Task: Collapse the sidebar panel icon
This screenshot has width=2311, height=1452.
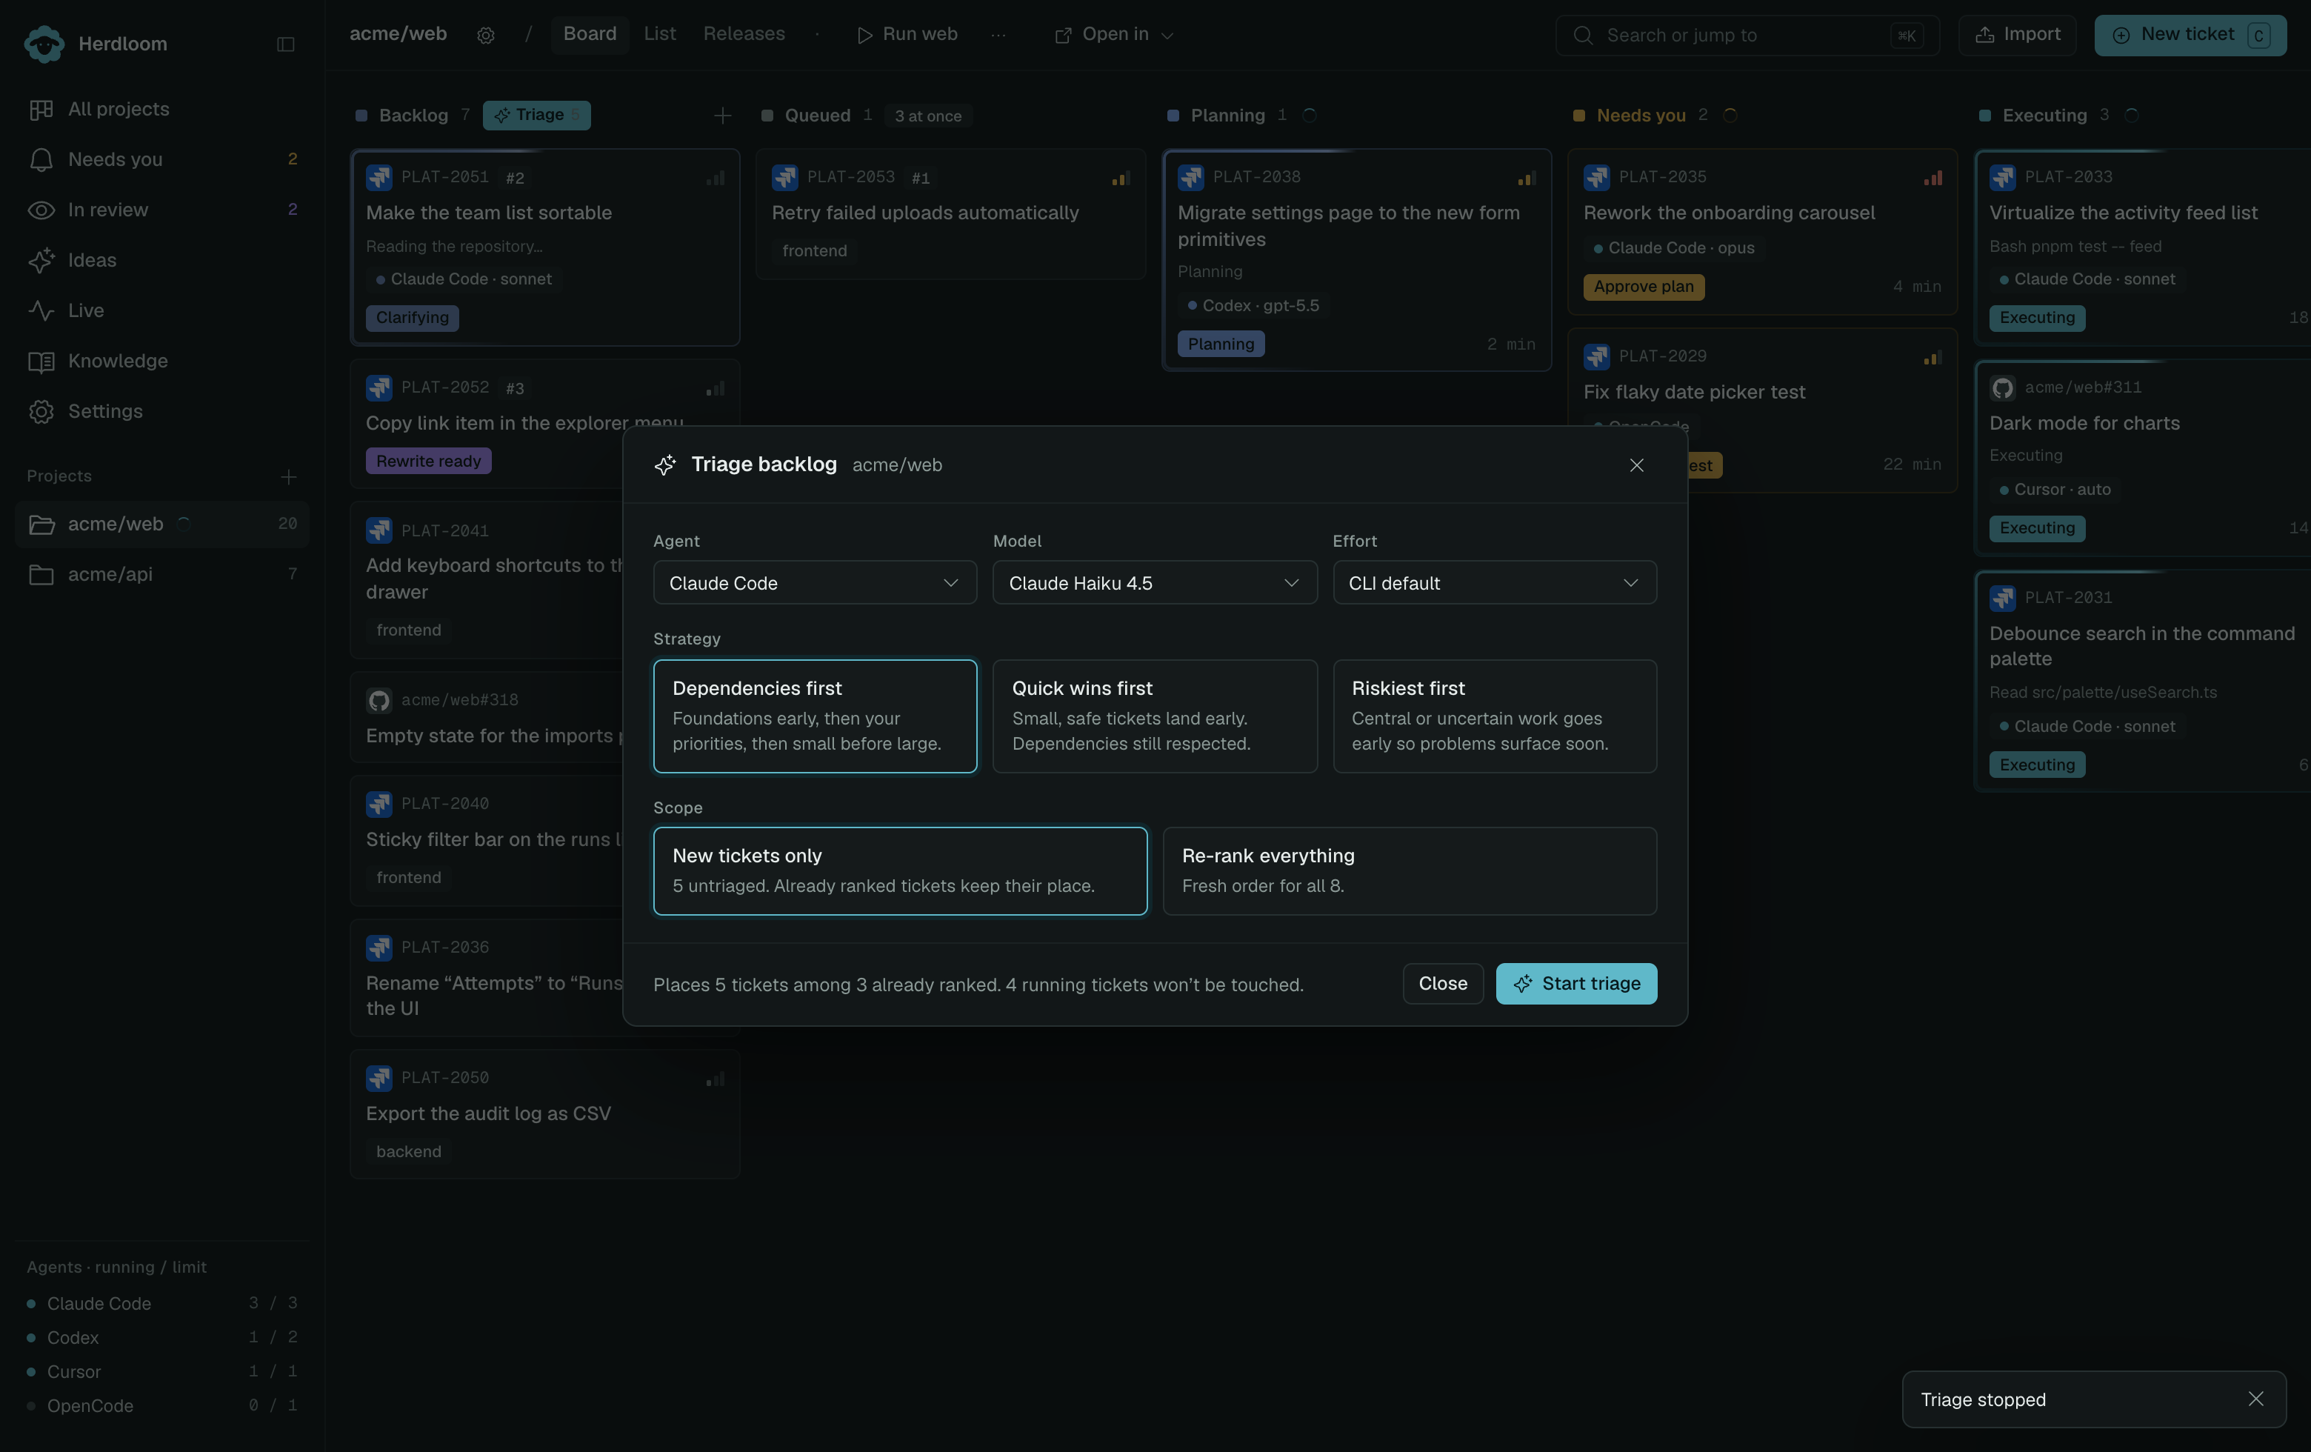Action: pos(285,44)
